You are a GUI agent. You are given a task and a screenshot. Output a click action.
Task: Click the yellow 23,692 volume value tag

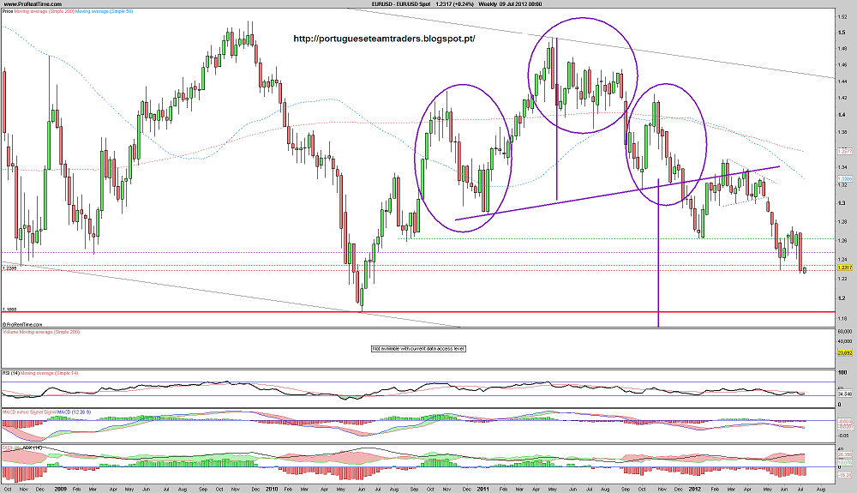(844, 353)
